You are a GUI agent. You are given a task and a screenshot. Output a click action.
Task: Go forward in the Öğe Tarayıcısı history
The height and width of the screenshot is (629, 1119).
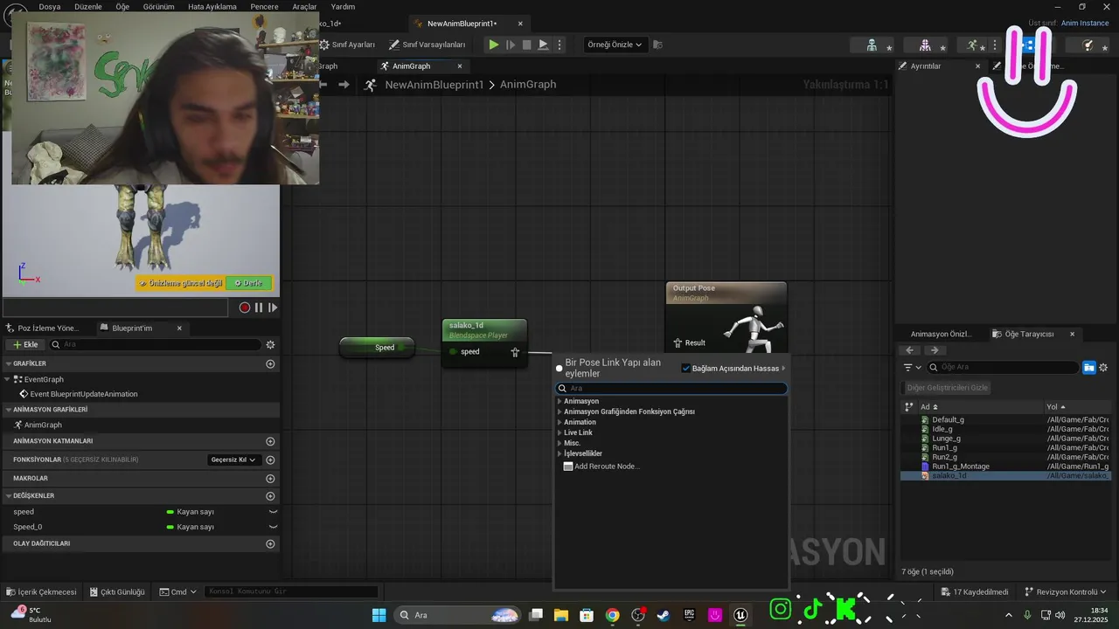(x=935, y=350)
